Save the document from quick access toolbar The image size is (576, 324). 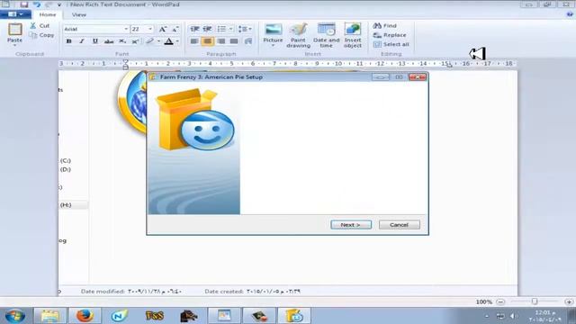(x=24, y=4)
